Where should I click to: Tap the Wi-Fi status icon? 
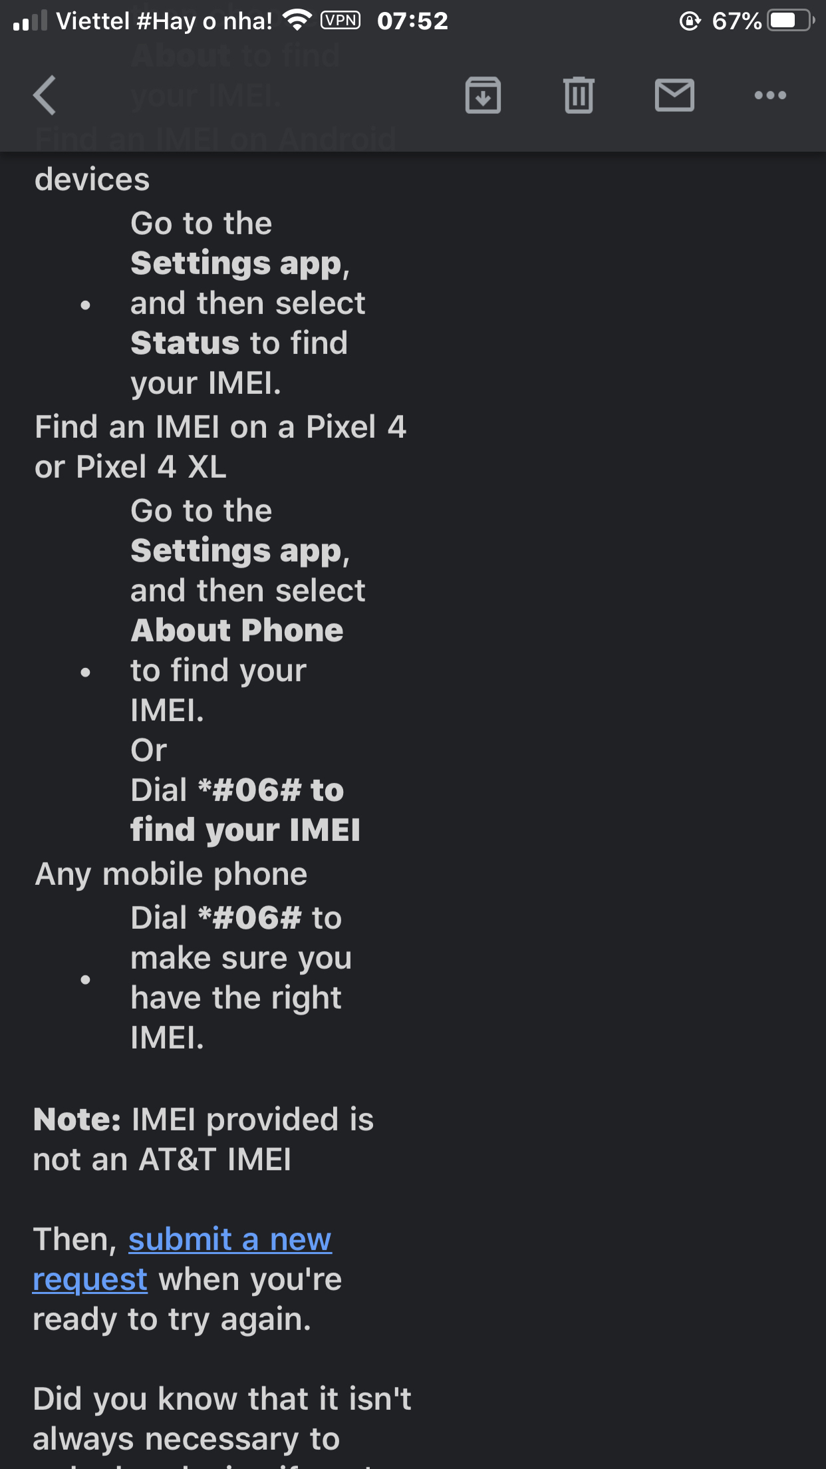click(297, 21)
